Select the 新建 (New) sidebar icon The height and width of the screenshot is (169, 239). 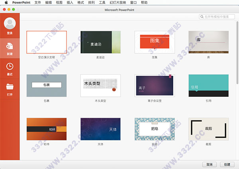tap(10, 46)
